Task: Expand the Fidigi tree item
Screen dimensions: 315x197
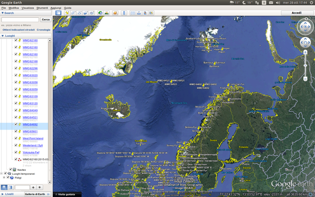Action: coord(4,177)
